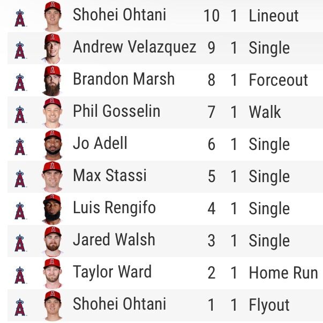Select Shohei Ohtani's Flyout result row
The image size is (323, 323).
pyautogui.click(x=165, y=305)
